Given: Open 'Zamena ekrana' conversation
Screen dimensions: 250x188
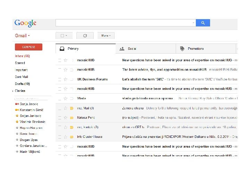Looking at the screenshot, I should tap(147, 108).
